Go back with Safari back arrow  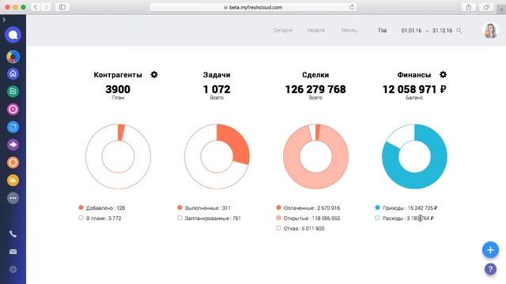click(x=36, y=7)
